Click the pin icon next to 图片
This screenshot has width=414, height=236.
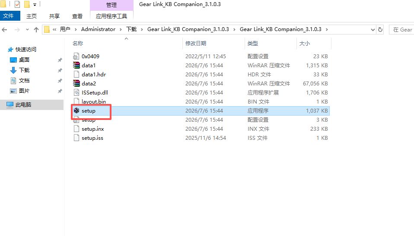coord(60,91)
